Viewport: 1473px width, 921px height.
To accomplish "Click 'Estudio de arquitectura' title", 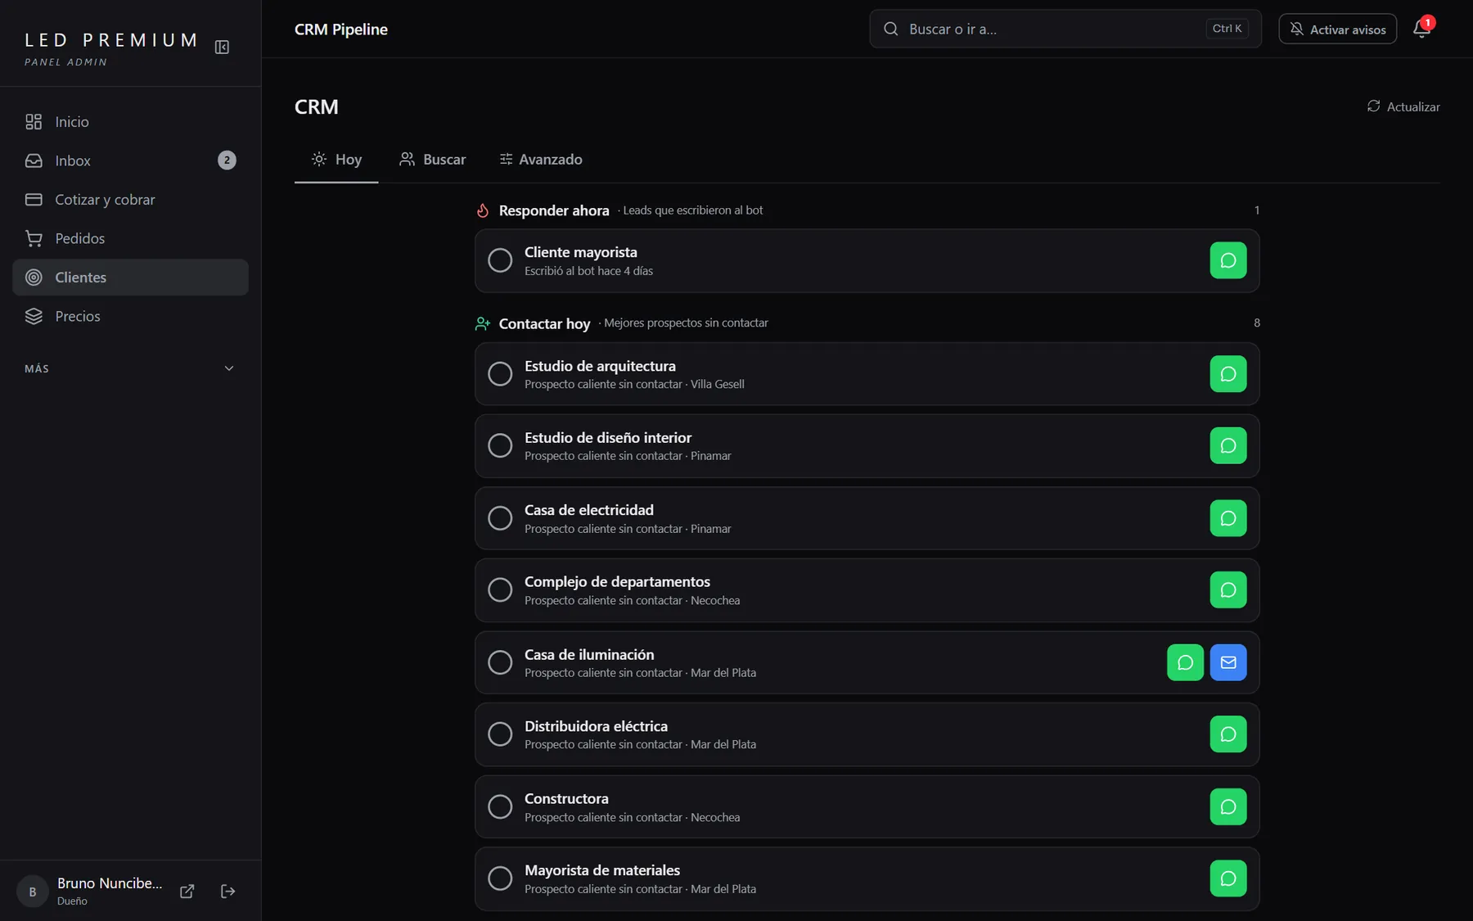I will click(600, 366).
